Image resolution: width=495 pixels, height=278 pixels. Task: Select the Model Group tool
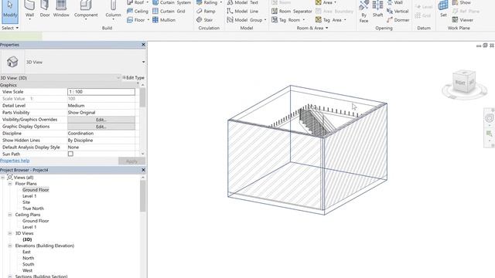(247, 20)
